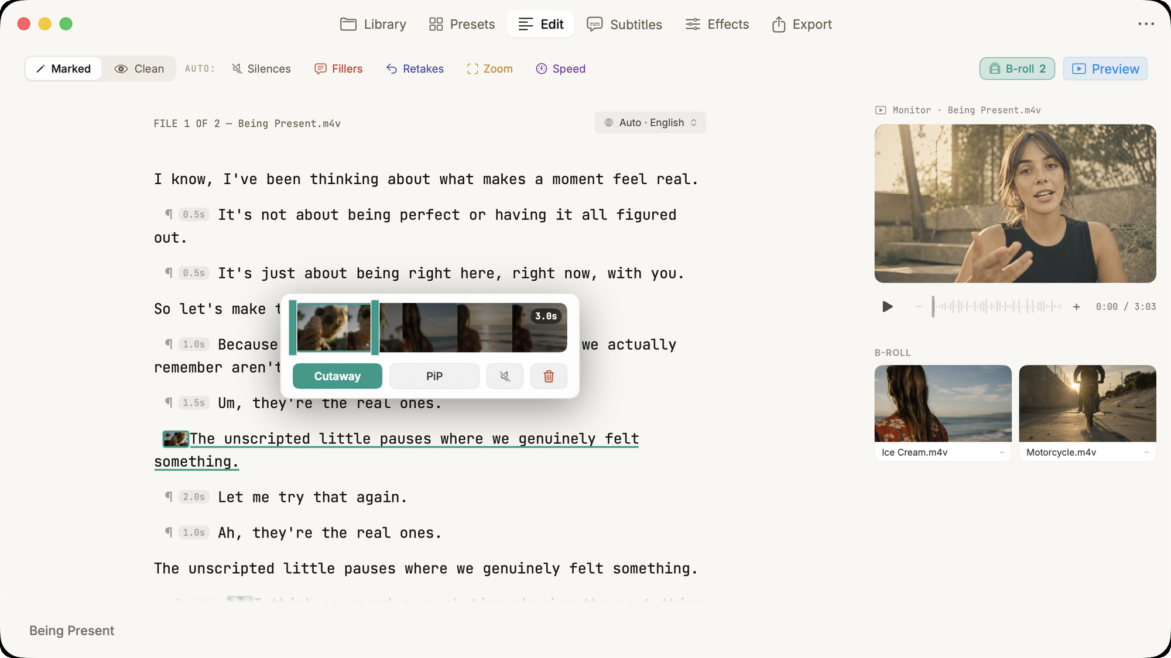Toggle auto Silences removal

click(x=261, y=68)
